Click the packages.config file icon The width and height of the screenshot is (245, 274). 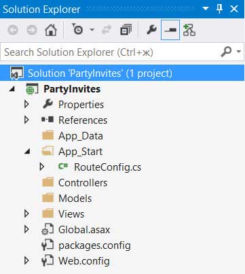tap(48, 245)
